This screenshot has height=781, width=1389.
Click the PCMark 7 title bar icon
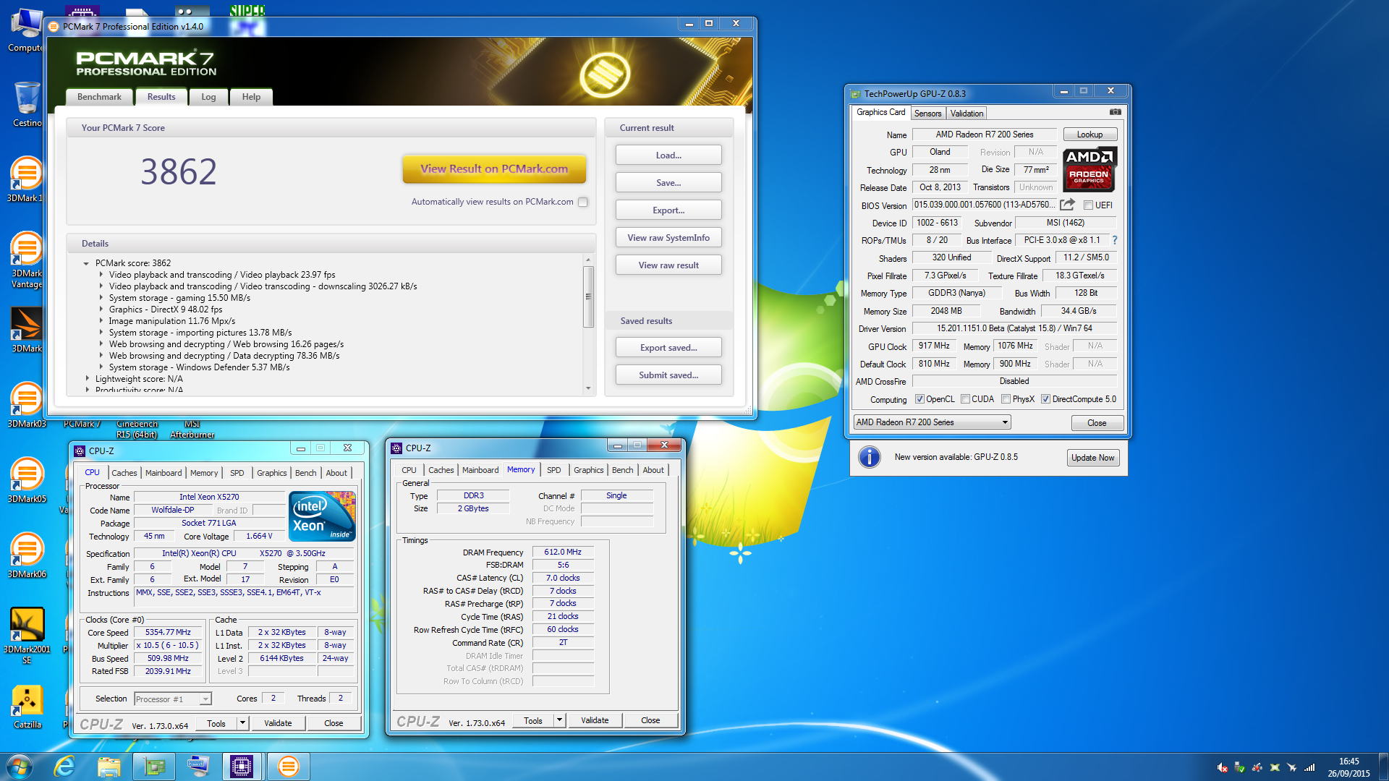coord(54,27)
